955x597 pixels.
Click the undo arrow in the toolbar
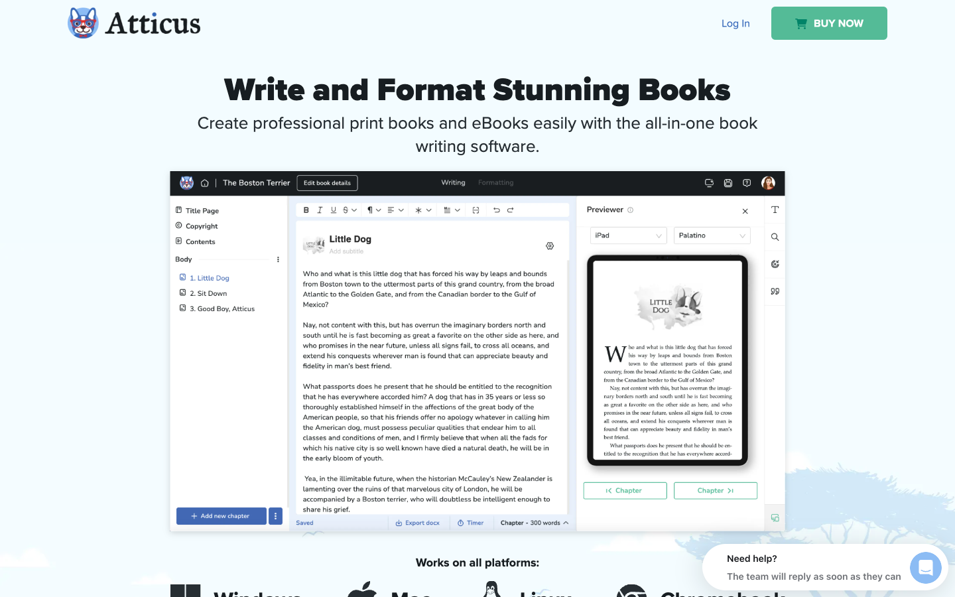point(497,210)
